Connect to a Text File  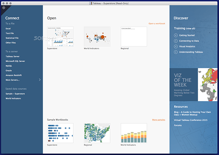pos(9,33)
